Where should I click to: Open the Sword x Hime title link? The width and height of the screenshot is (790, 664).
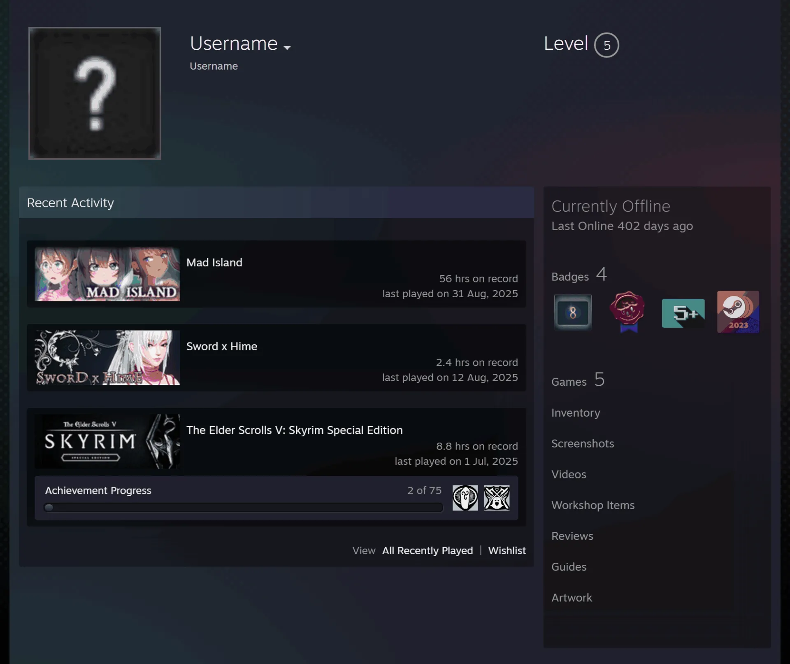pyautogui.click(x=222, y=347)
